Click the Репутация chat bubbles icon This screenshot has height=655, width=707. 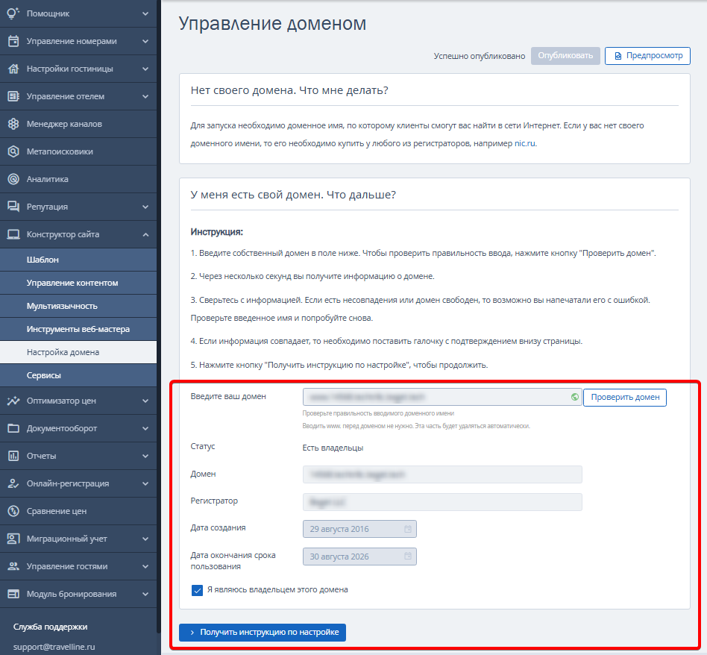point(13,207)
